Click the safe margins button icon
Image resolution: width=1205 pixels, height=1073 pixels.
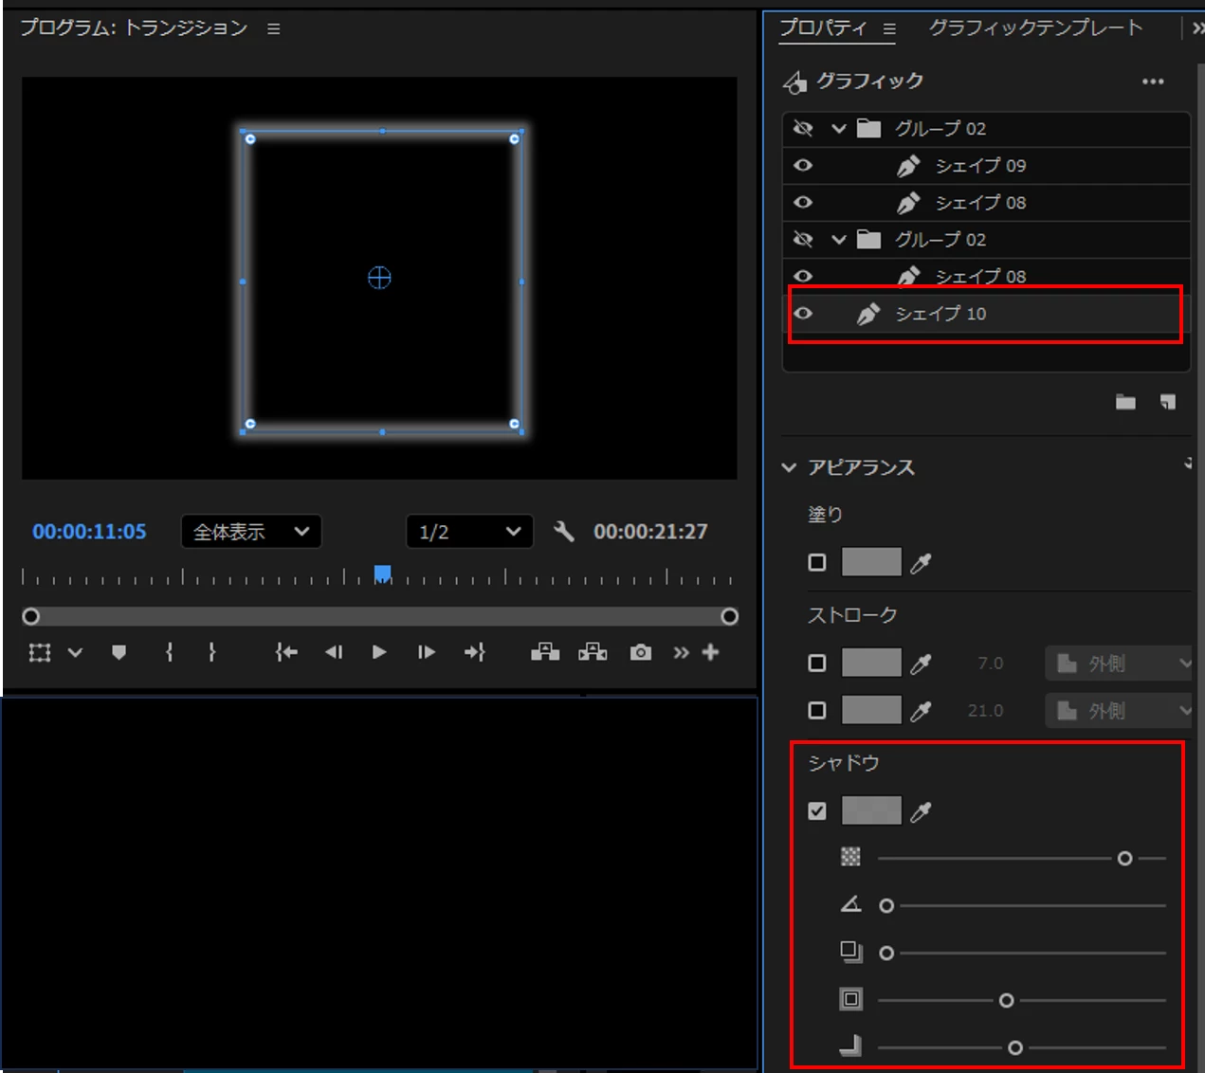click(x=40, y=652)
